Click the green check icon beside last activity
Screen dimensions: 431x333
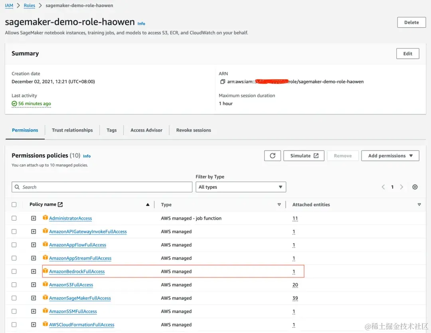click(x=14, y=104)
